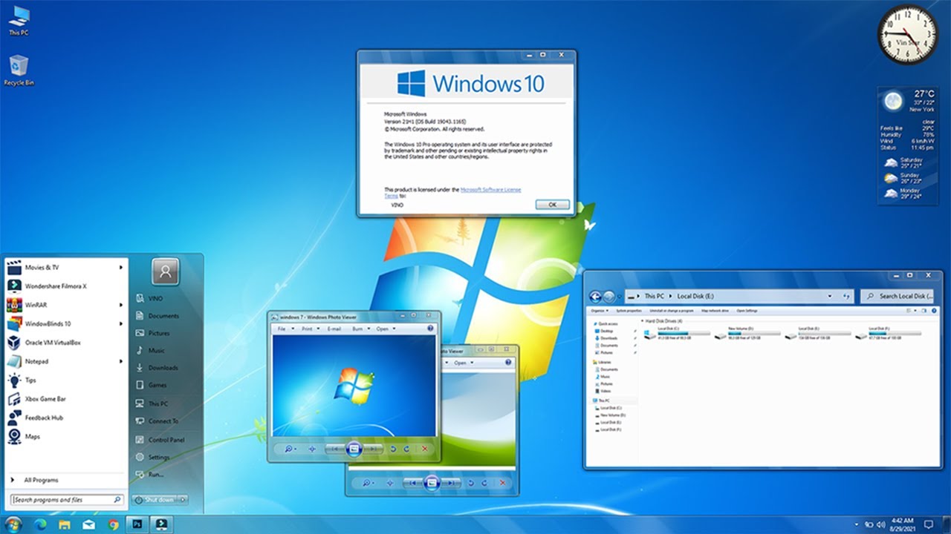This screenshot has height=534, width=951.
Task: Open Xbox Game Bar from Start menu
Action: [67, 399]
